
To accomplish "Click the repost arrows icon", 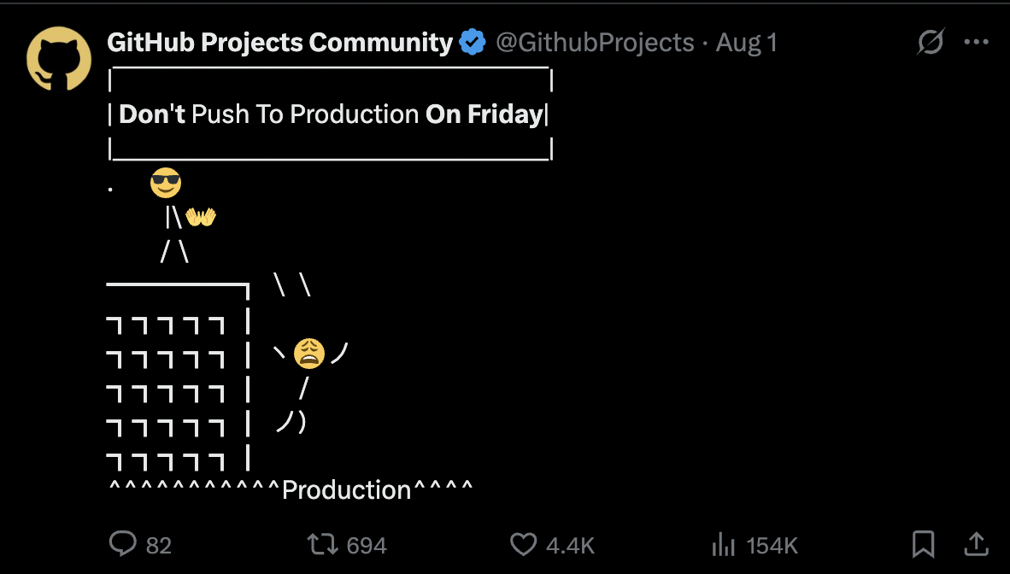I will point(323,544).
